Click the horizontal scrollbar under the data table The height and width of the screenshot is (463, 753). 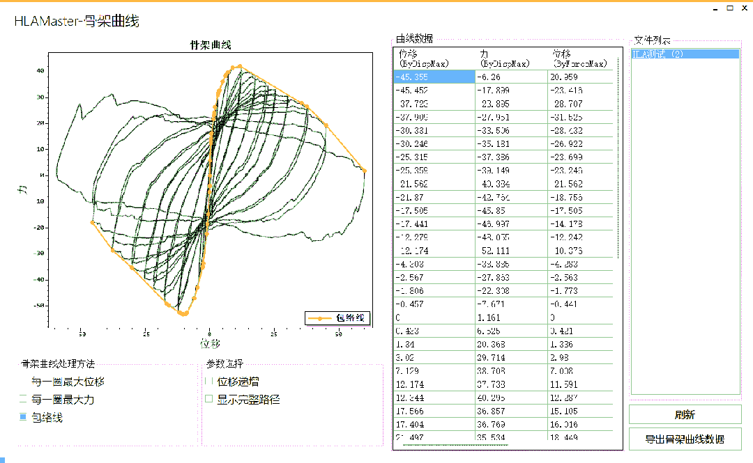point(455,446)
